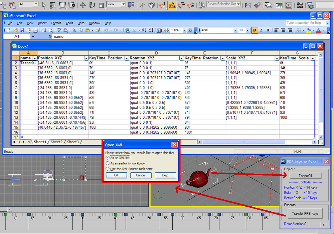This screenshot has width=334, height=234.
Task: Click the Fill Color paint bucket swatch
Action: 308,30
